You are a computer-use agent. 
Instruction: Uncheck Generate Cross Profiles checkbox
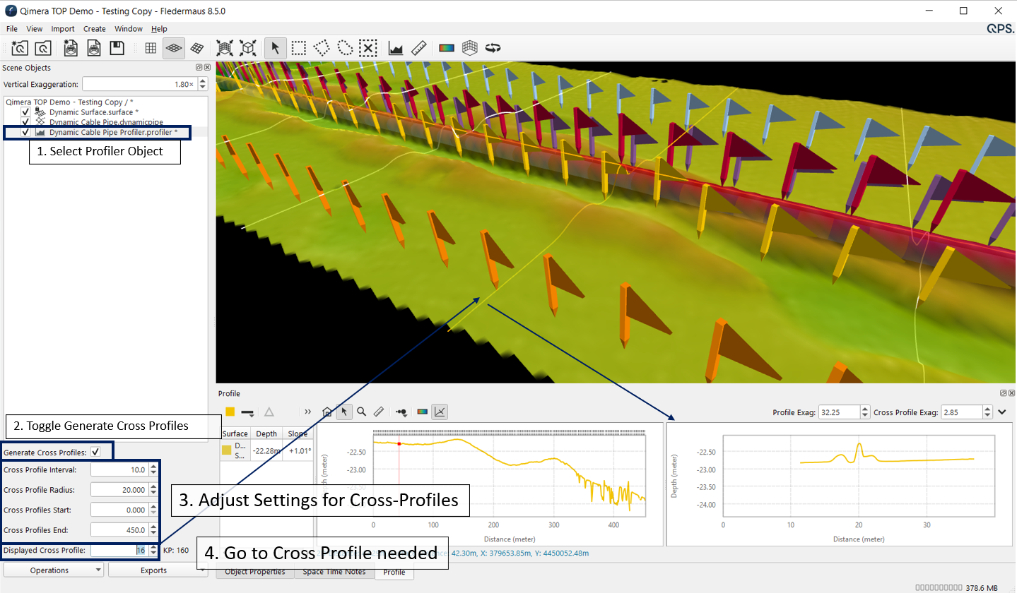(96, 452)
